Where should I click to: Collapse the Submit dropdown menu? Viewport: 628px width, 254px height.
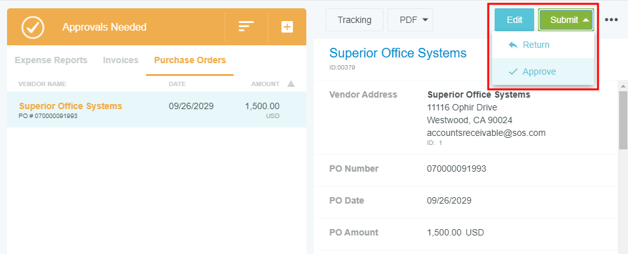point(566,20)
